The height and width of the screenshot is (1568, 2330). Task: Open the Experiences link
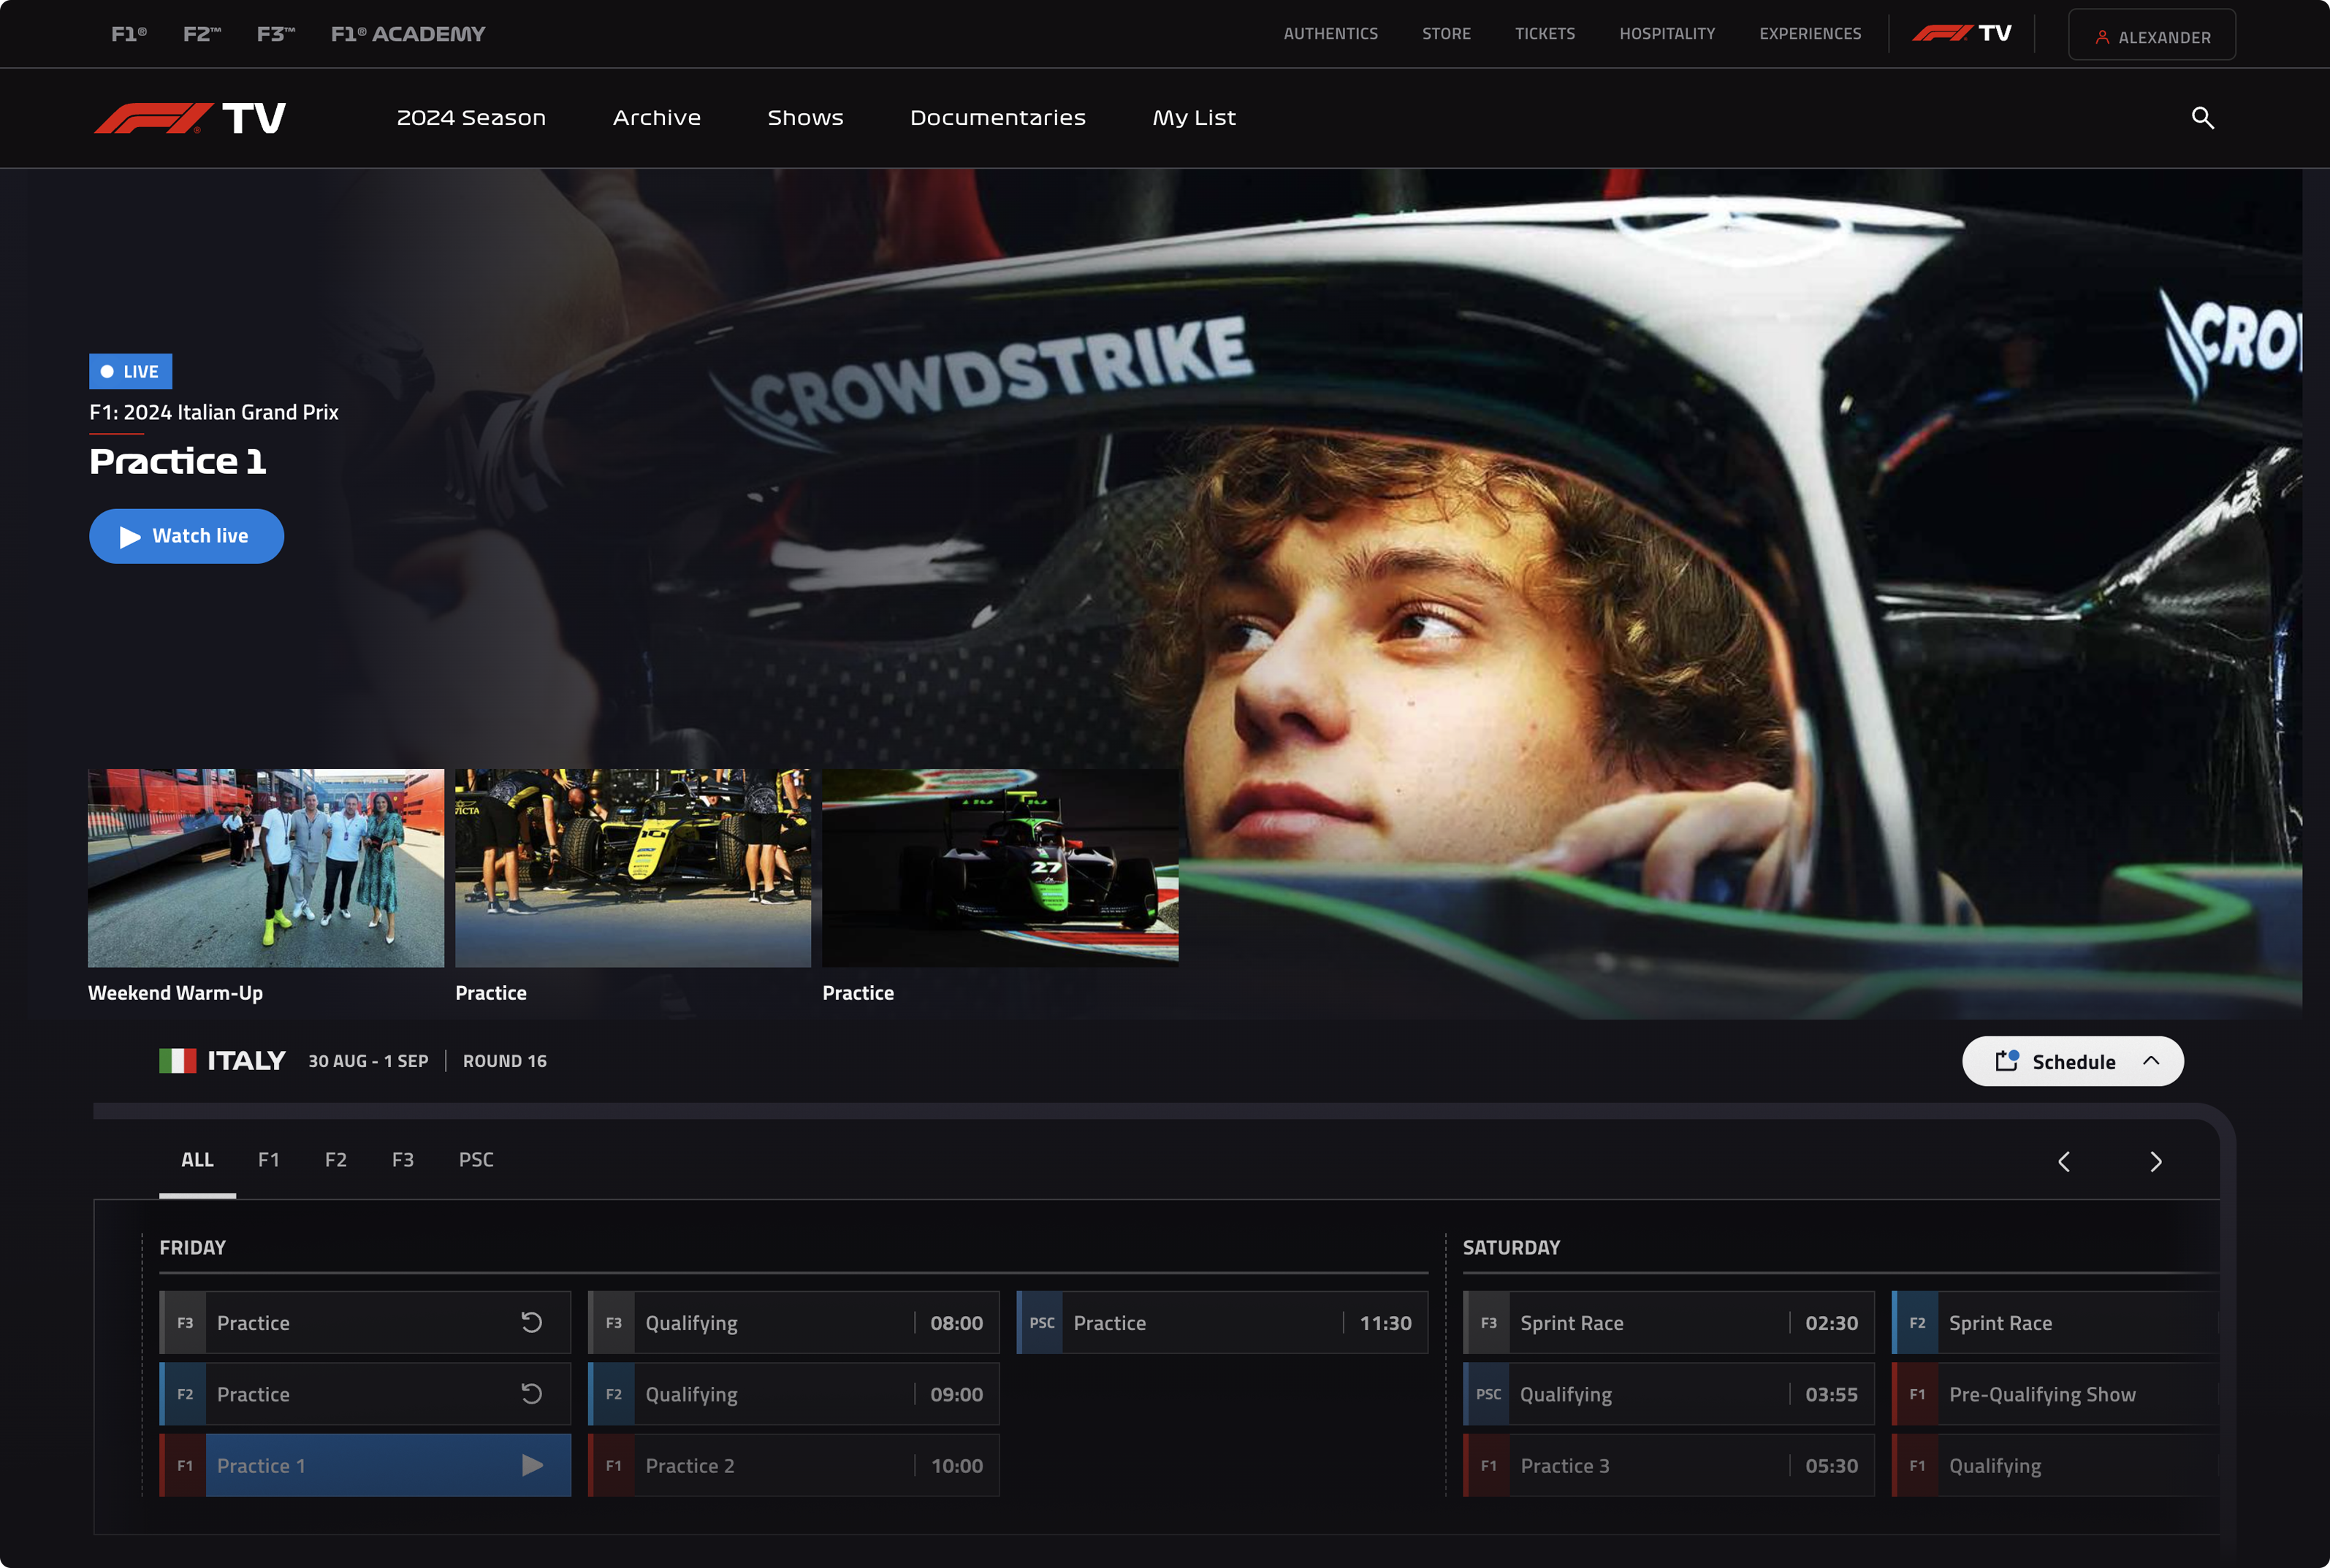[x=1811, y=34]
